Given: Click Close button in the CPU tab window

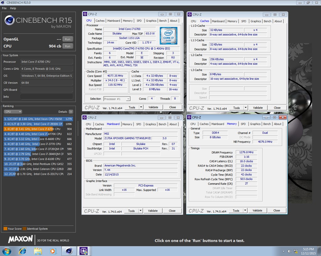Looking at the screenshot, I should pos(173,107).
